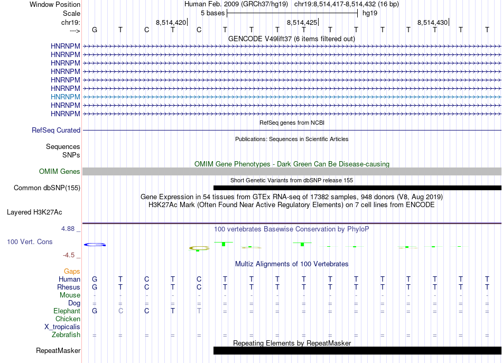Open the H3K27Ac Mark ENCODE track title
502x363 pixels.
pos(292,204)
